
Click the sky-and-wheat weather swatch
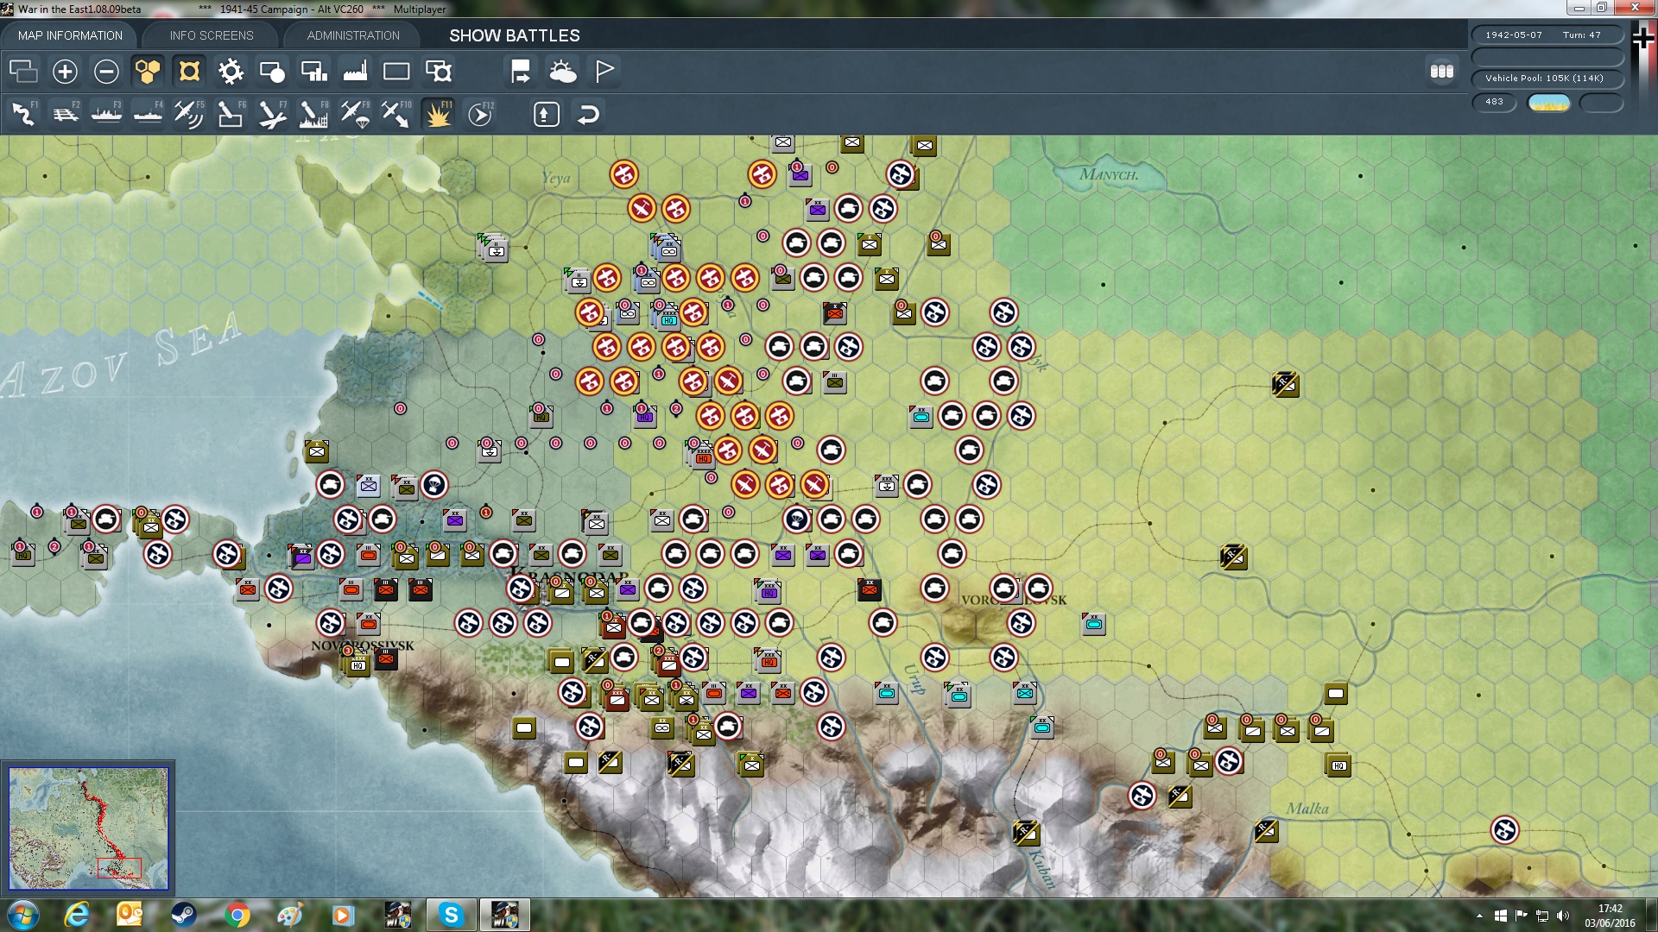coord(1549,103)
